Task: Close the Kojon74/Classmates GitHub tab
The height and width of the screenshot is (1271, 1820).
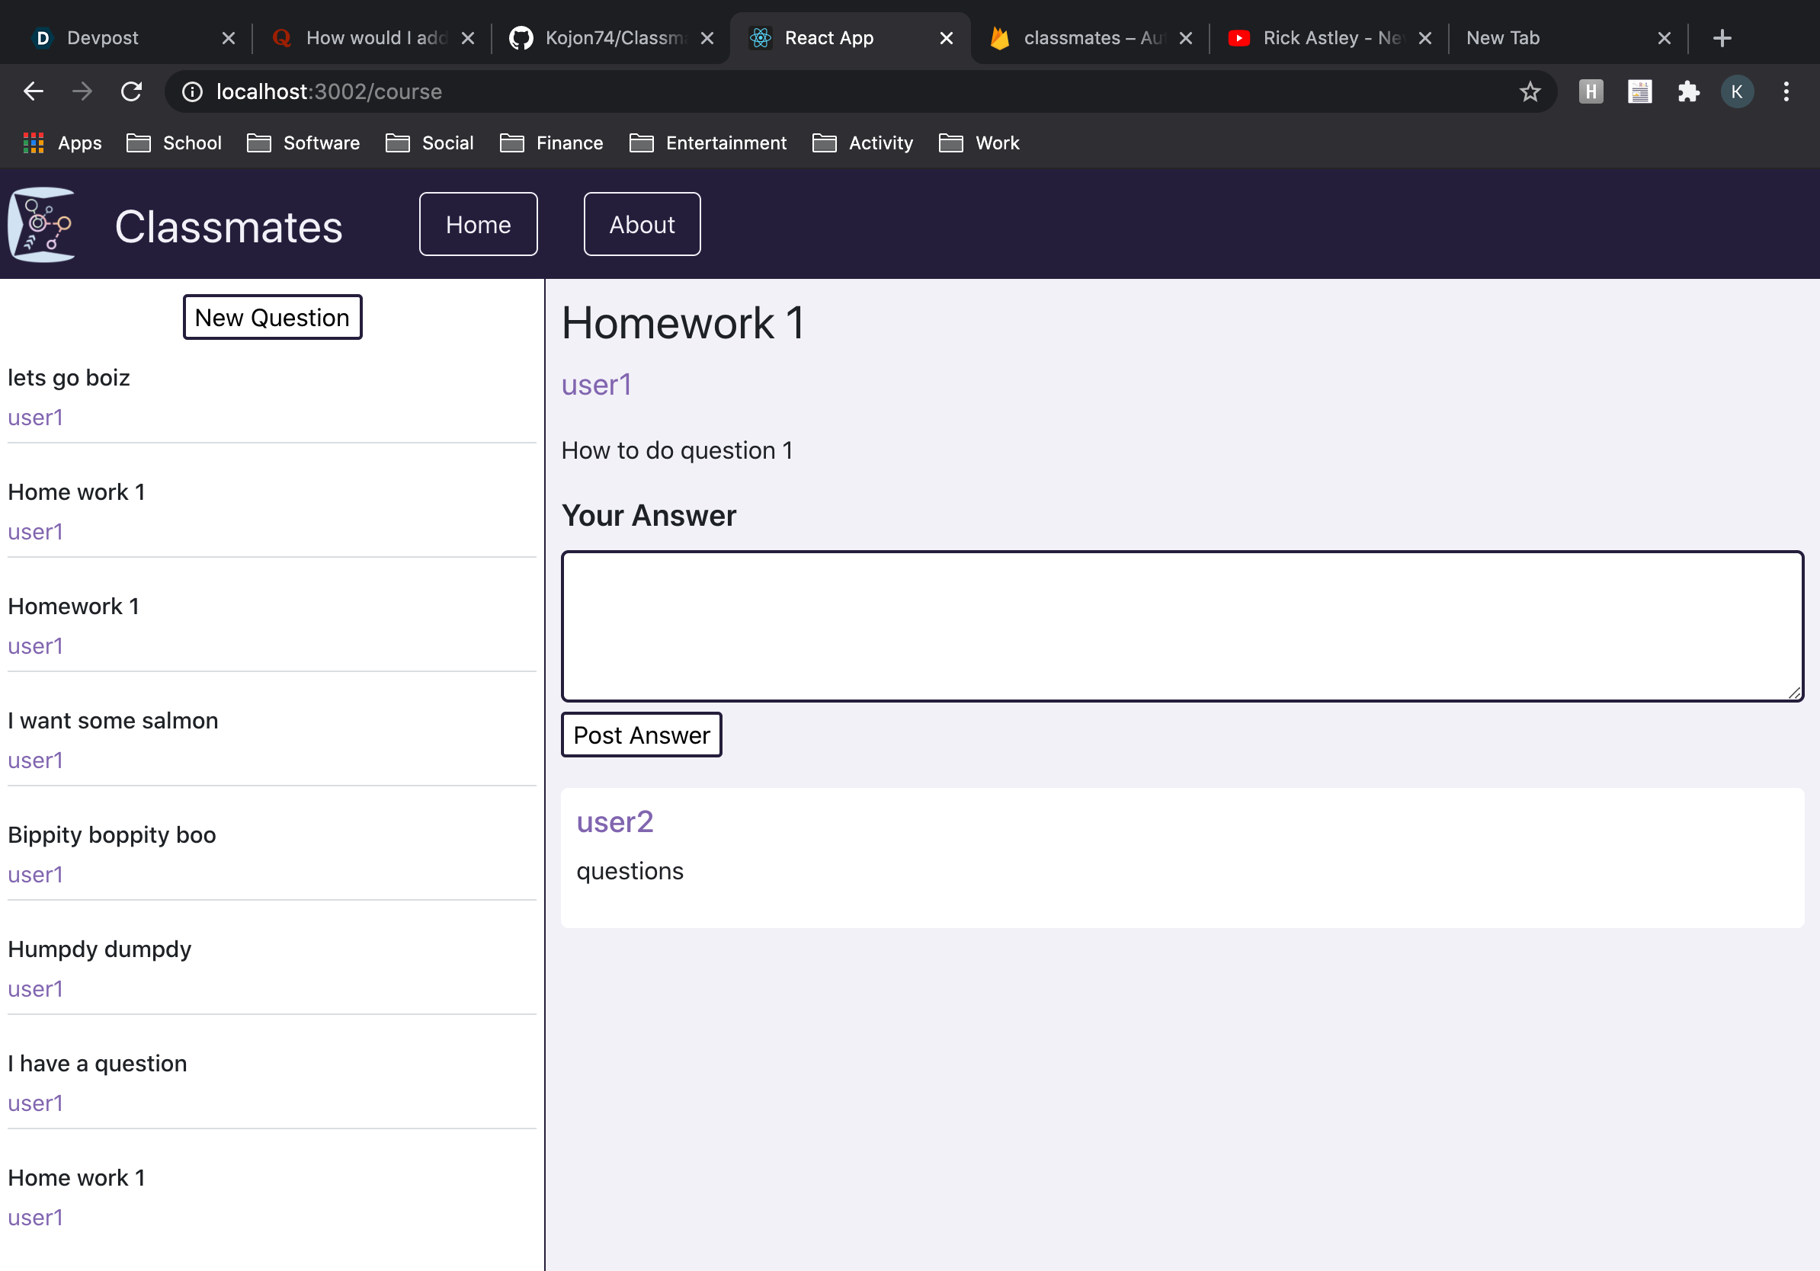Action: 707,38
